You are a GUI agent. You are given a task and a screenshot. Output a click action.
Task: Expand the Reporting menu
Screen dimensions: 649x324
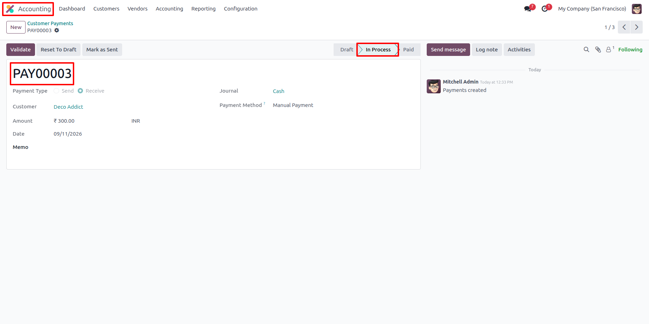[203, 9]
